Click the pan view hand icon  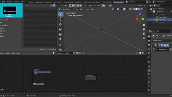144,29
